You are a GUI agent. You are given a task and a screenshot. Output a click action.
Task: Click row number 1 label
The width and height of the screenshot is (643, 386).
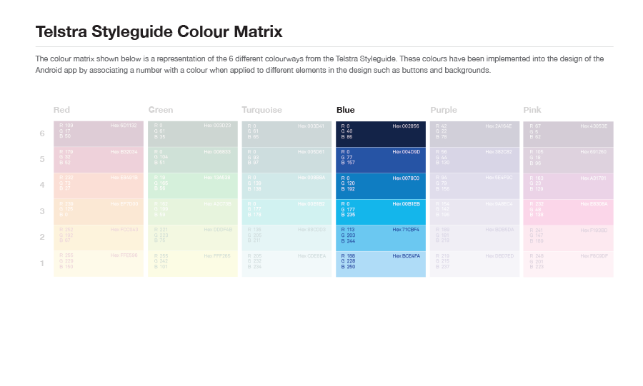(42, 263)
